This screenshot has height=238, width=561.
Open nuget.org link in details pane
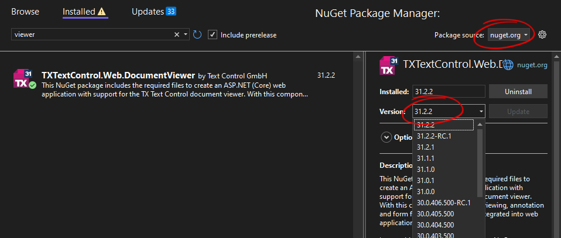(532, 65)
